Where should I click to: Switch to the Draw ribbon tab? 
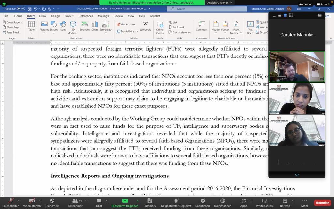(x=43, y=16)
